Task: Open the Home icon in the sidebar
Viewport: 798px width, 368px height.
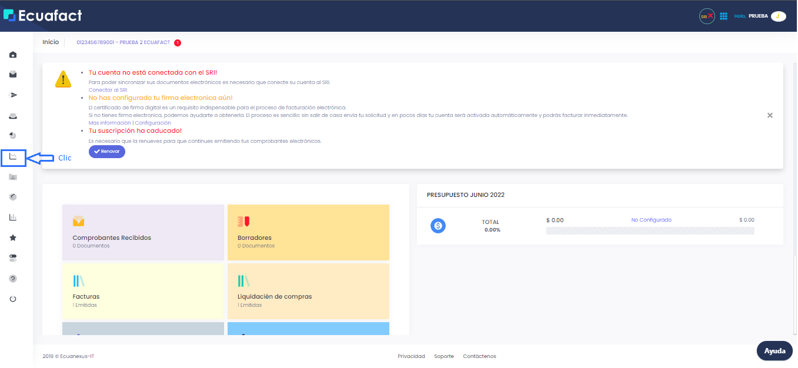Action: click(12, 54)
